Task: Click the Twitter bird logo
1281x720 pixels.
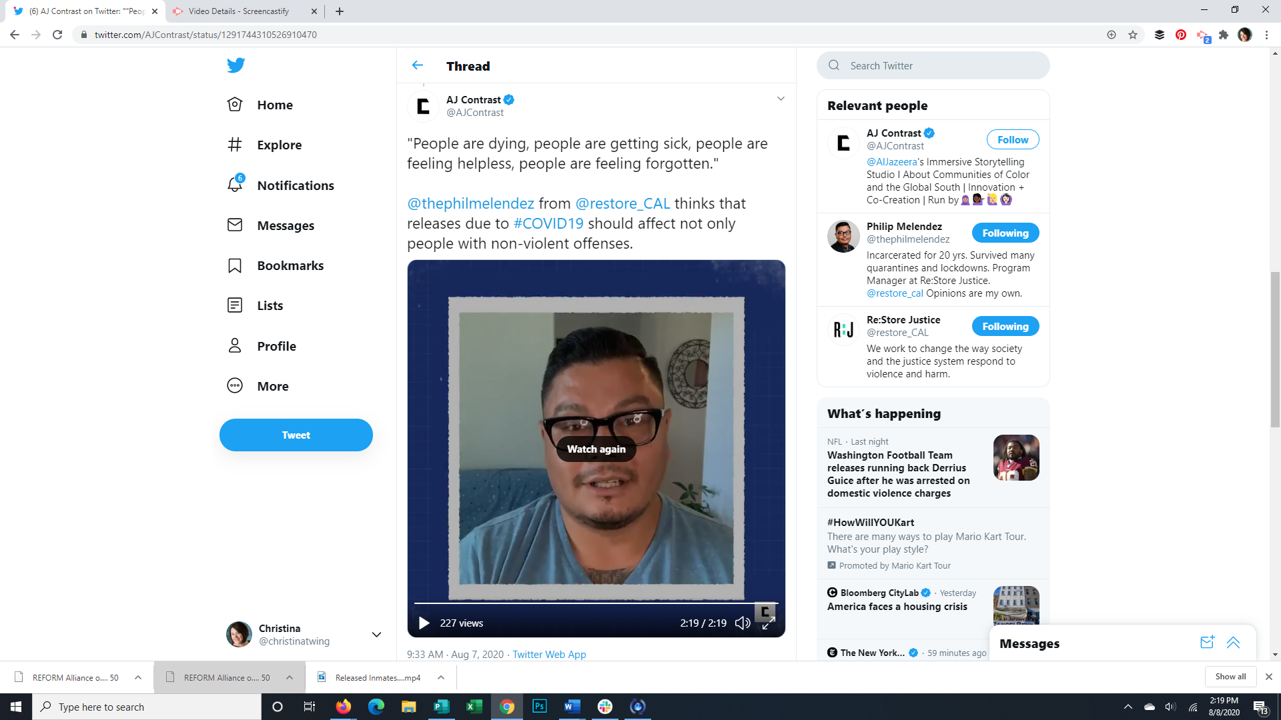Action: (236, 65)
